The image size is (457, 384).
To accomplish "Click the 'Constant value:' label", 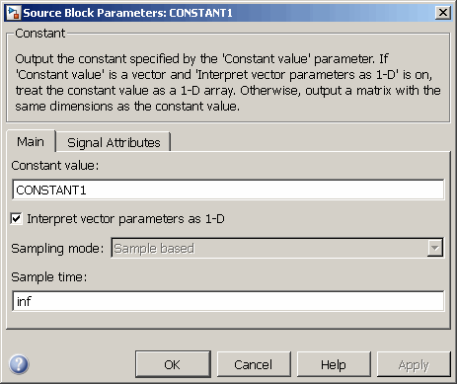I will (55, 166).
